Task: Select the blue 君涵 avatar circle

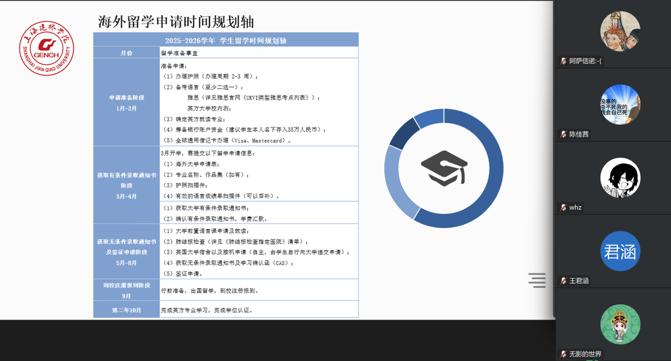Action: (x=620, y=251)
